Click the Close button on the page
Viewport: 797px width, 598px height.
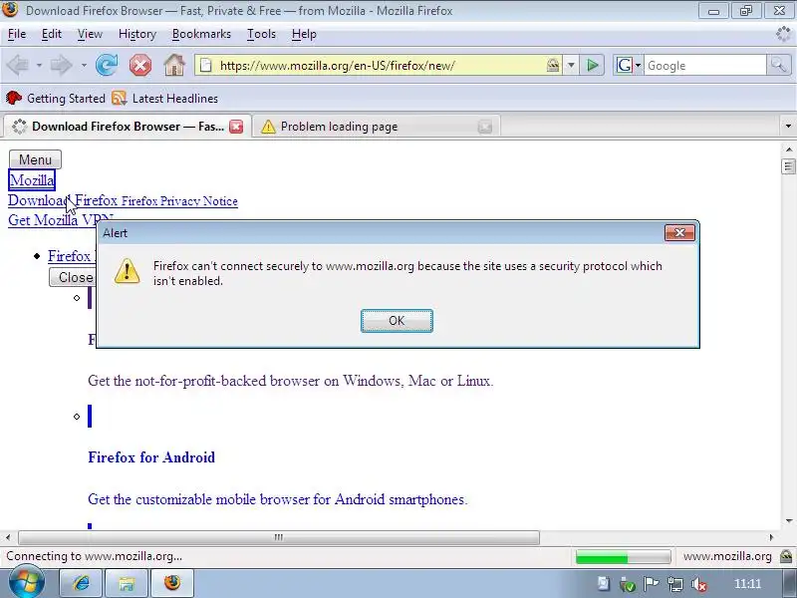[73, 277]
